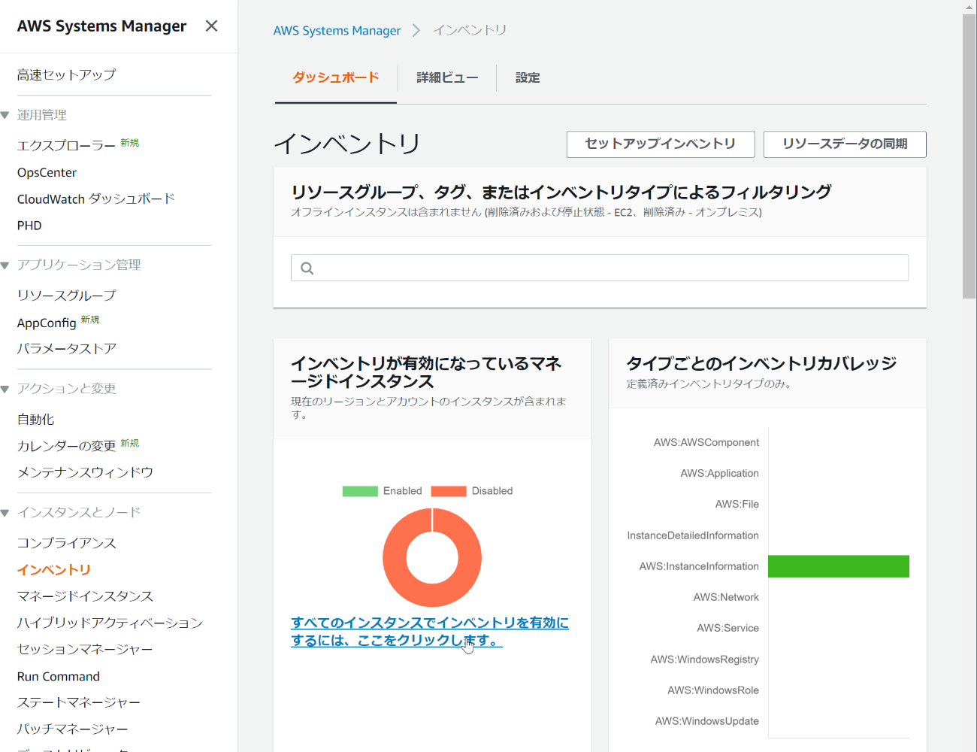Open 高速セットアップ in sidebar

(66, 74)
